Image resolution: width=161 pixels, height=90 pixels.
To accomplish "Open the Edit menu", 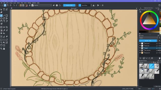I will pyautogui.click(x=4, y=3).
